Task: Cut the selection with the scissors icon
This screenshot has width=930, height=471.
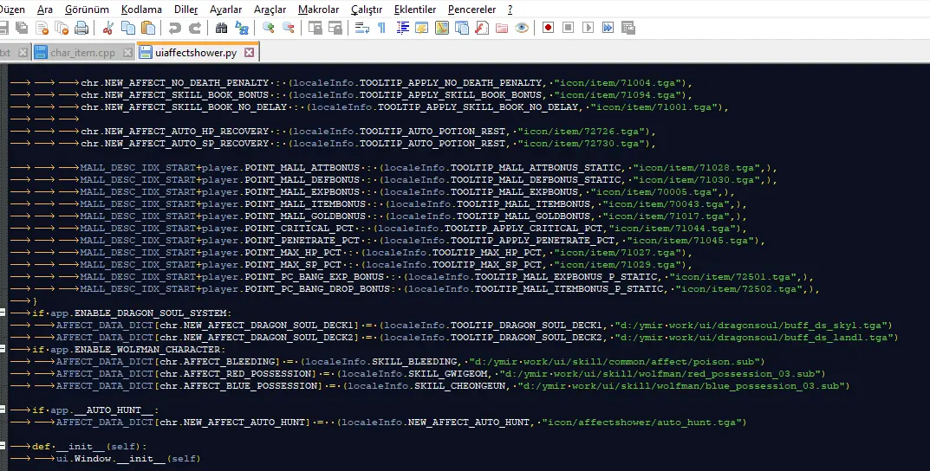Action: 108,28
